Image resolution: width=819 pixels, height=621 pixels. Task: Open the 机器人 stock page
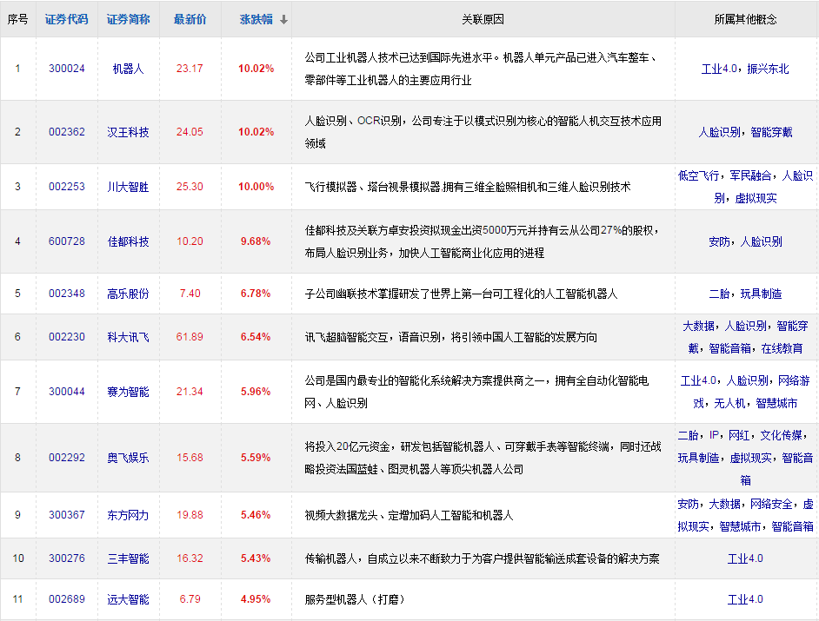(128, 68)
